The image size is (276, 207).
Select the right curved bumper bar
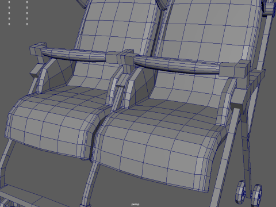tap(177, 65)
